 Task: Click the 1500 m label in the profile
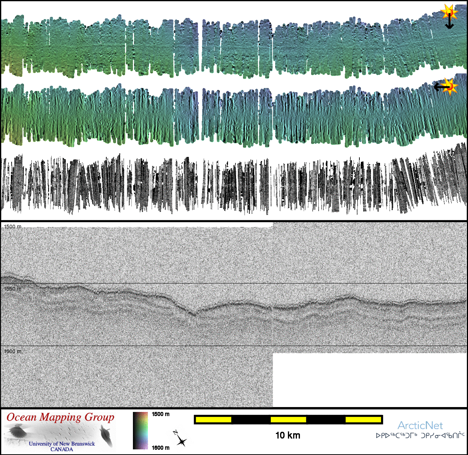tap(13, 227)
